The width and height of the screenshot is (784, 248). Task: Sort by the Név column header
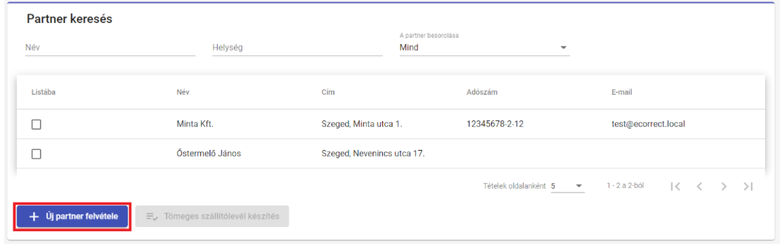click(183, 93)
